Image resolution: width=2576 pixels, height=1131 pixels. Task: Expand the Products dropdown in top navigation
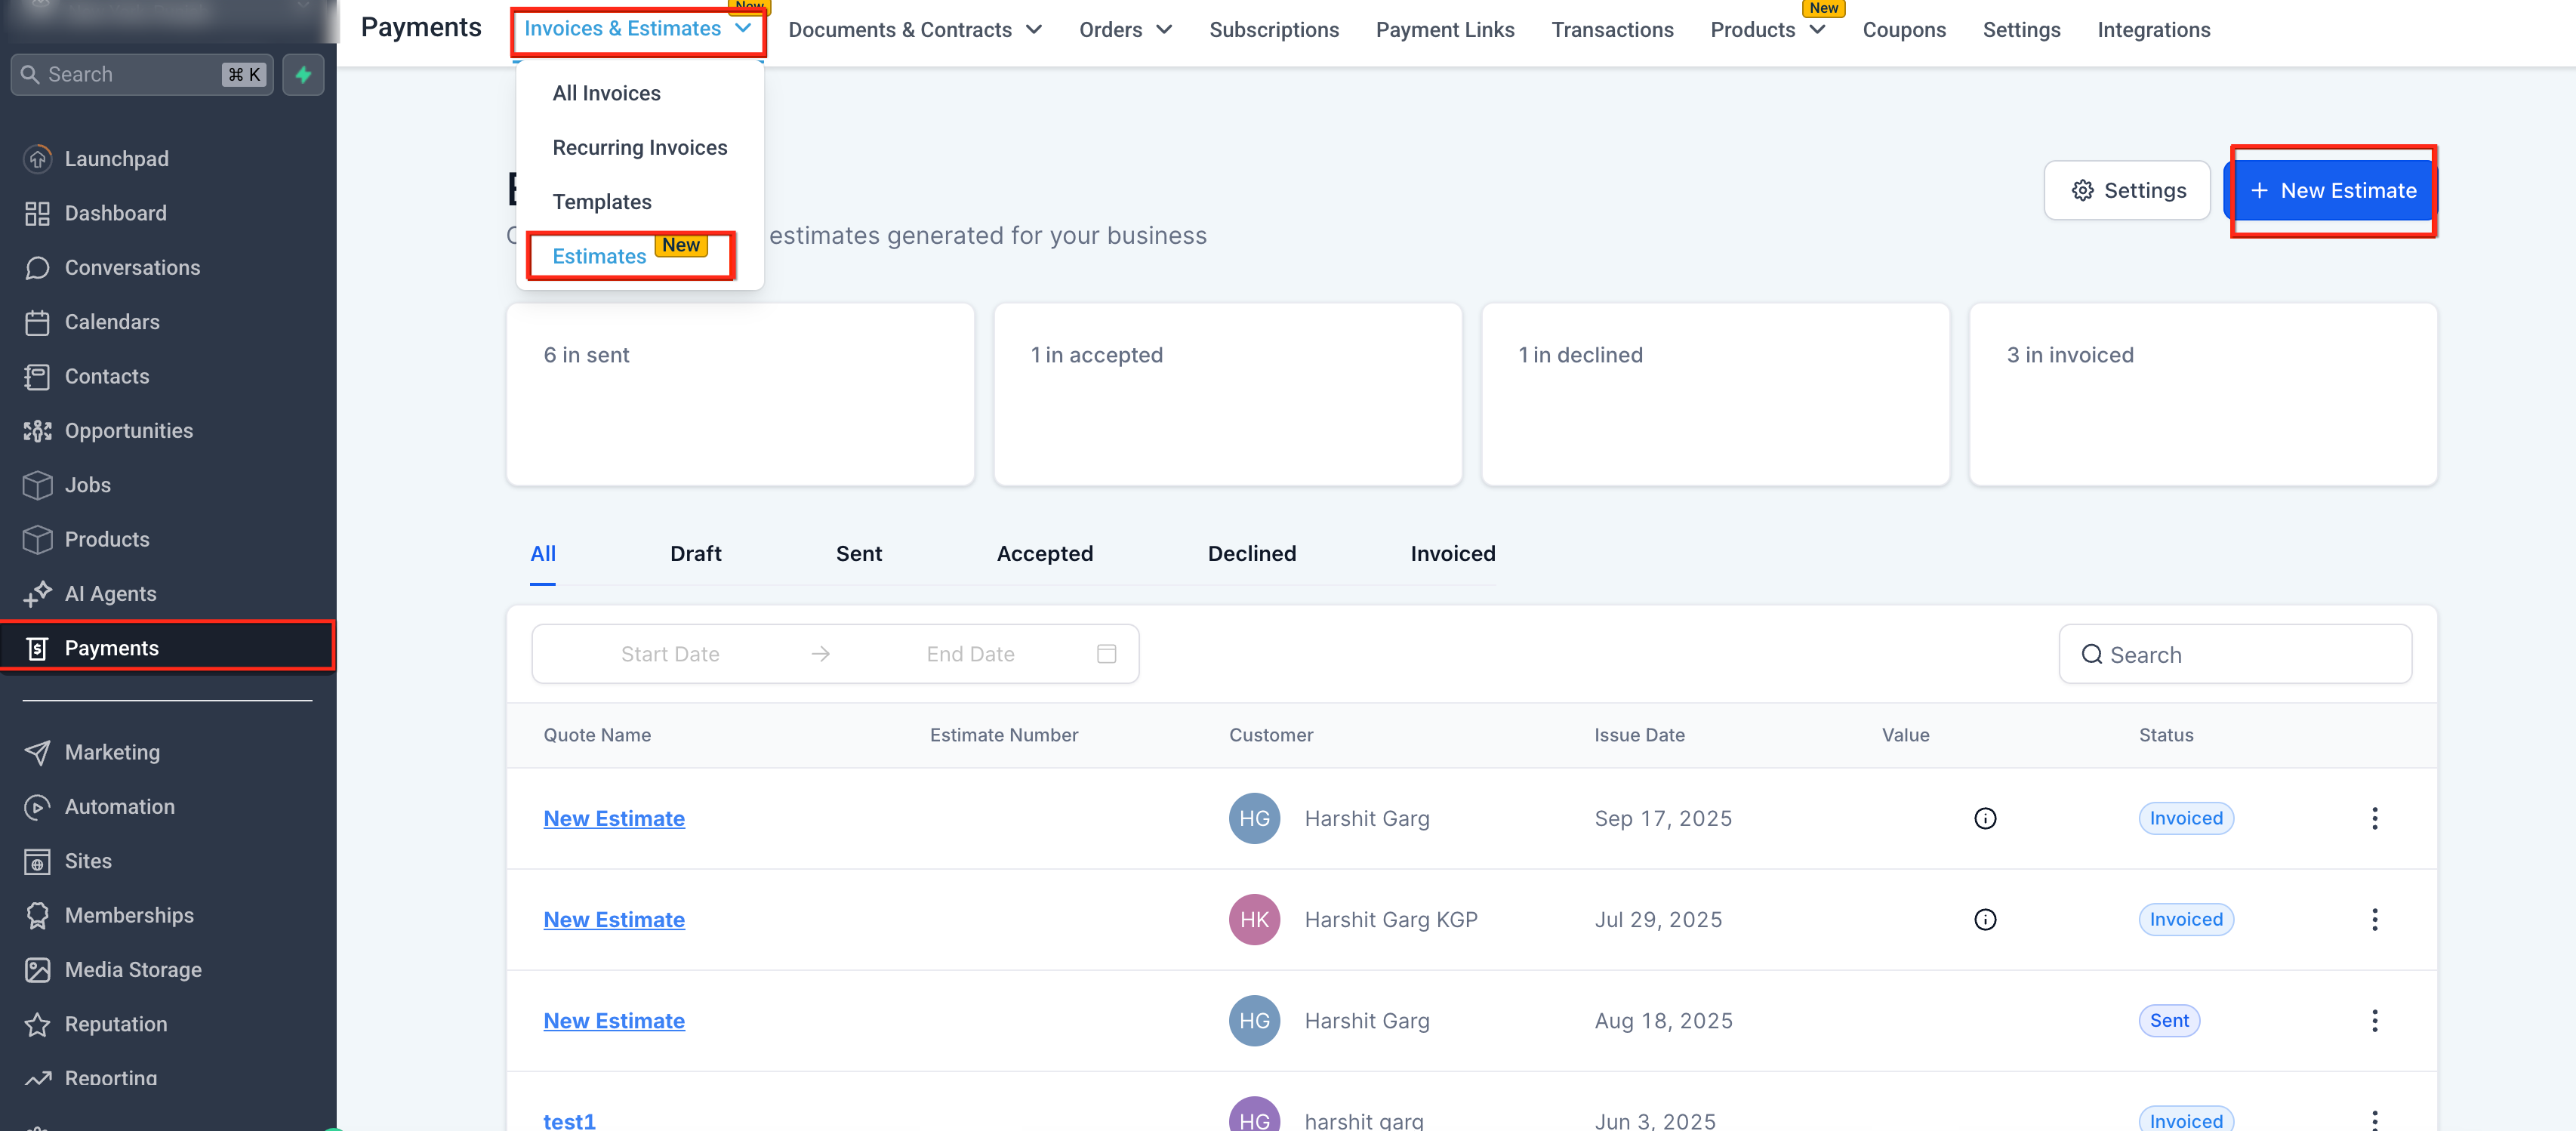pyautogui.click(x=1766, y=30)
